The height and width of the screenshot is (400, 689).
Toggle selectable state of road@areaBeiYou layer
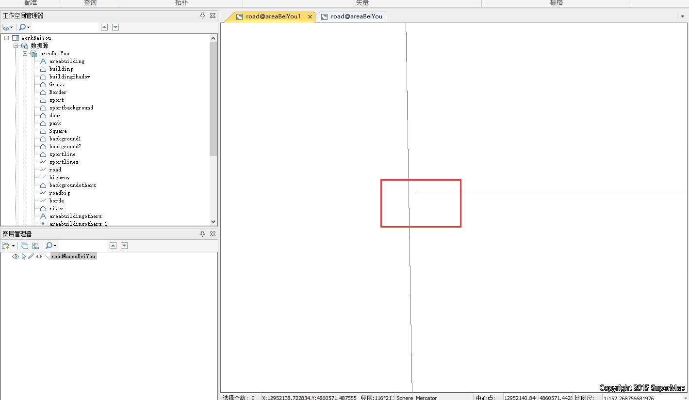pyautogui.click(x=24, y=256)
